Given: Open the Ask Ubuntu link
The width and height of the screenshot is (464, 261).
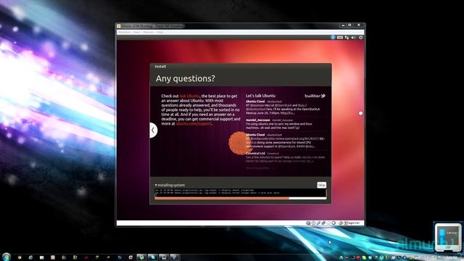Looking at the screenshot, I should 189,96.
